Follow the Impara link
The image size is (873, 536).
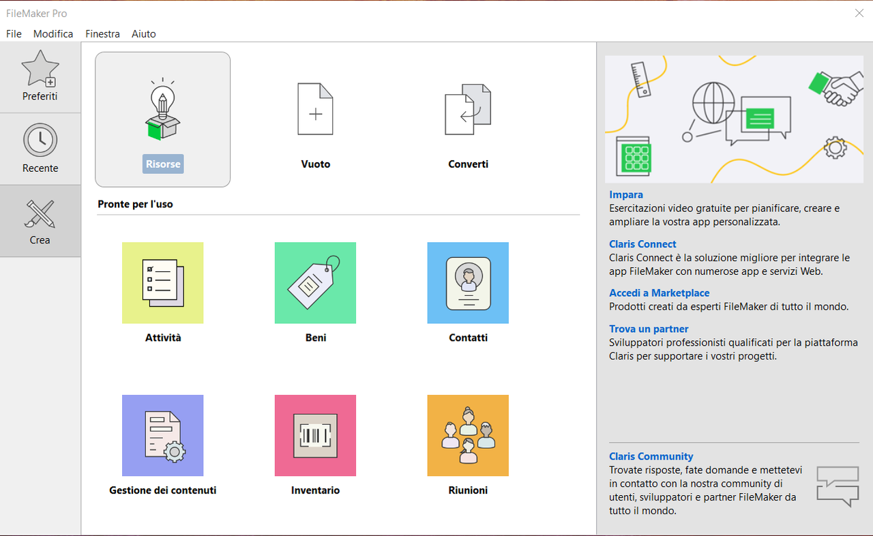[626, 195]
